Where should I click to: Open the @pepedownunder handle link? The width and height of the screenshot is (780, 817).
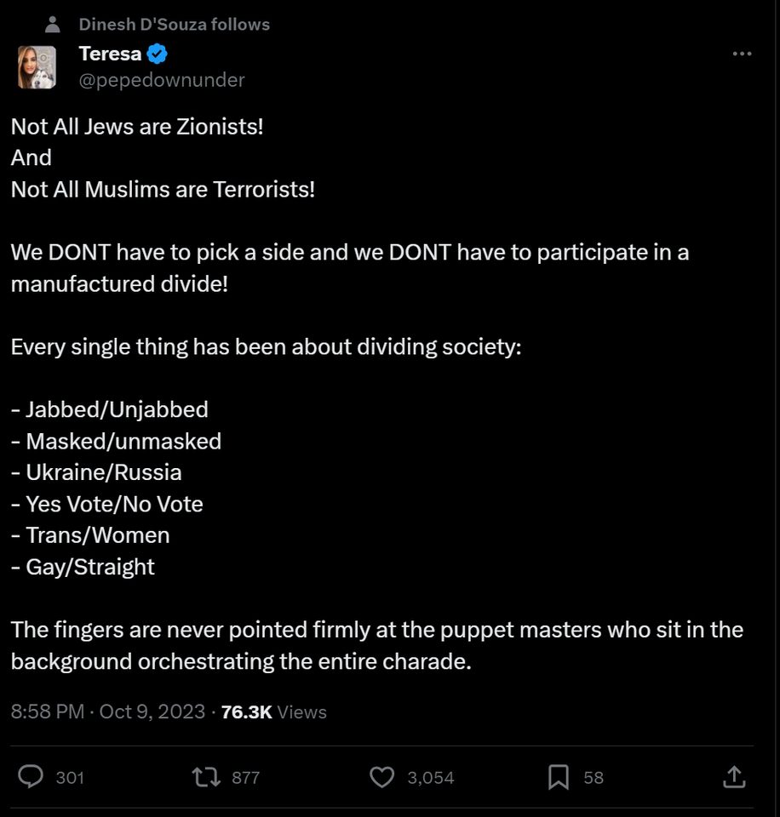click(x=162, y=80)
